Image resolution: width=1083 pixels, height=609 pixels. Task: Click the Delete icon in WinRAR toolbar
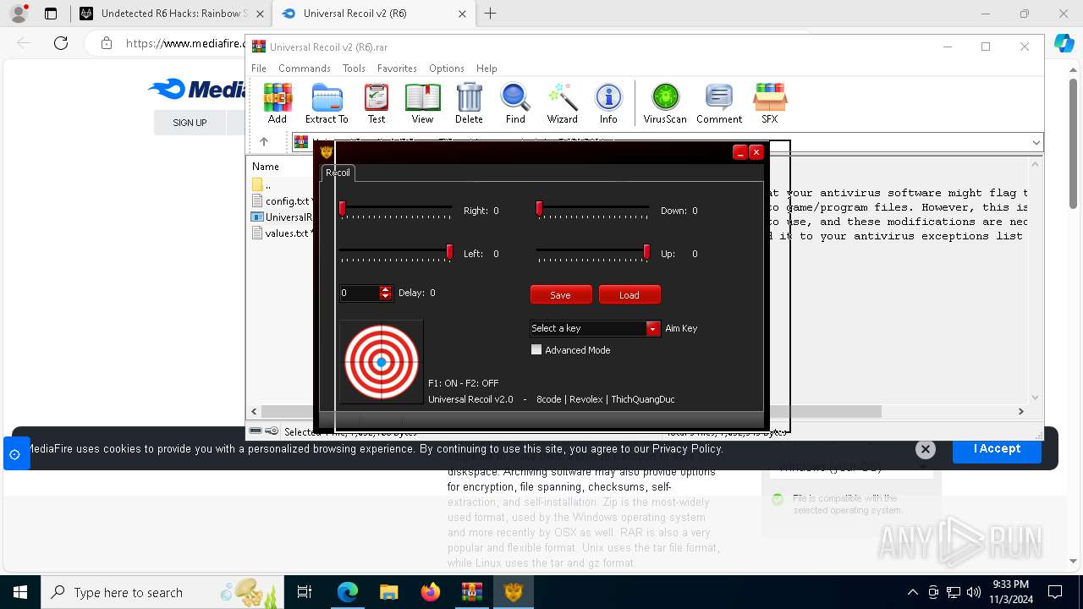(469, 103)
